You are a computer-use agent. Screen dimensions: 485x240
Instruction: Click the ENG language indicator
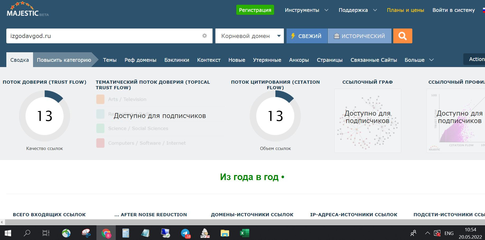tap(449, 233)
